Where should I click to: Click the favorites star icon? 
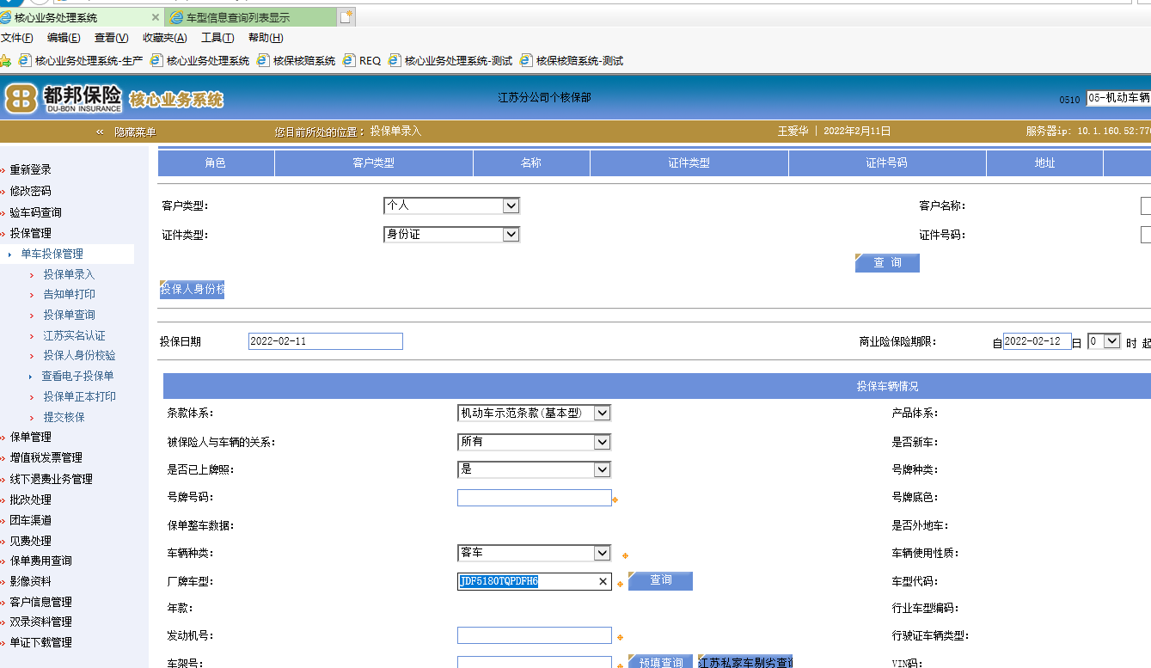coord(5,61)
